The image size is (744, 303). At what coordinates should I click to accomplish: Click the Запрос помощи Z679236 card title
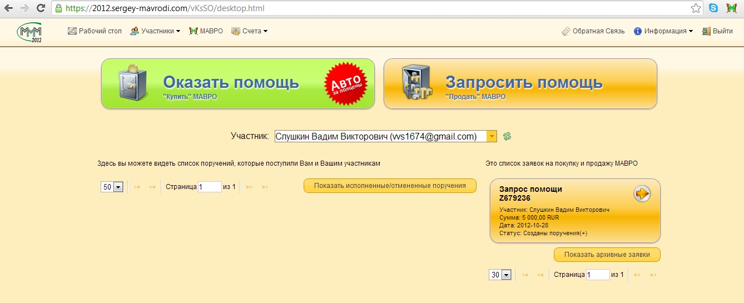click(x=530, y=193)
